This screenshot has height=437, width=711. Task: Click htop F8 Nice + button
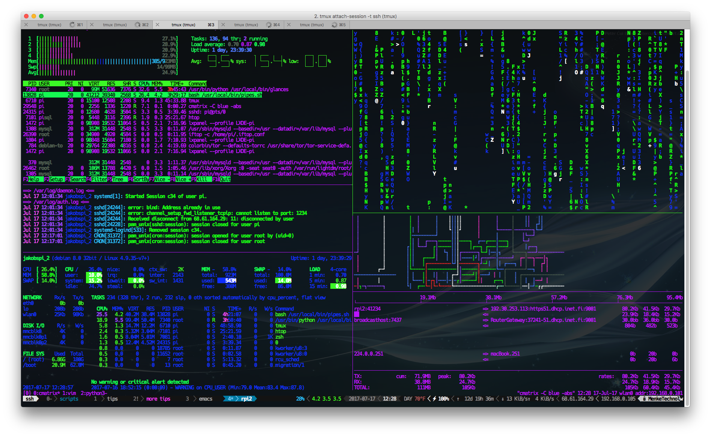(181, 179)
